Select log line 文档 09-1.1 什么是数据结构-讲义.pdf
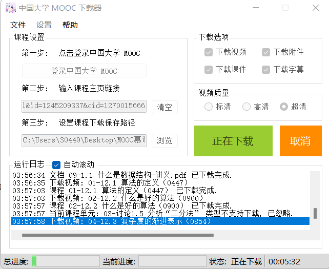The image size is (329, 269). [x=160, y=175]
